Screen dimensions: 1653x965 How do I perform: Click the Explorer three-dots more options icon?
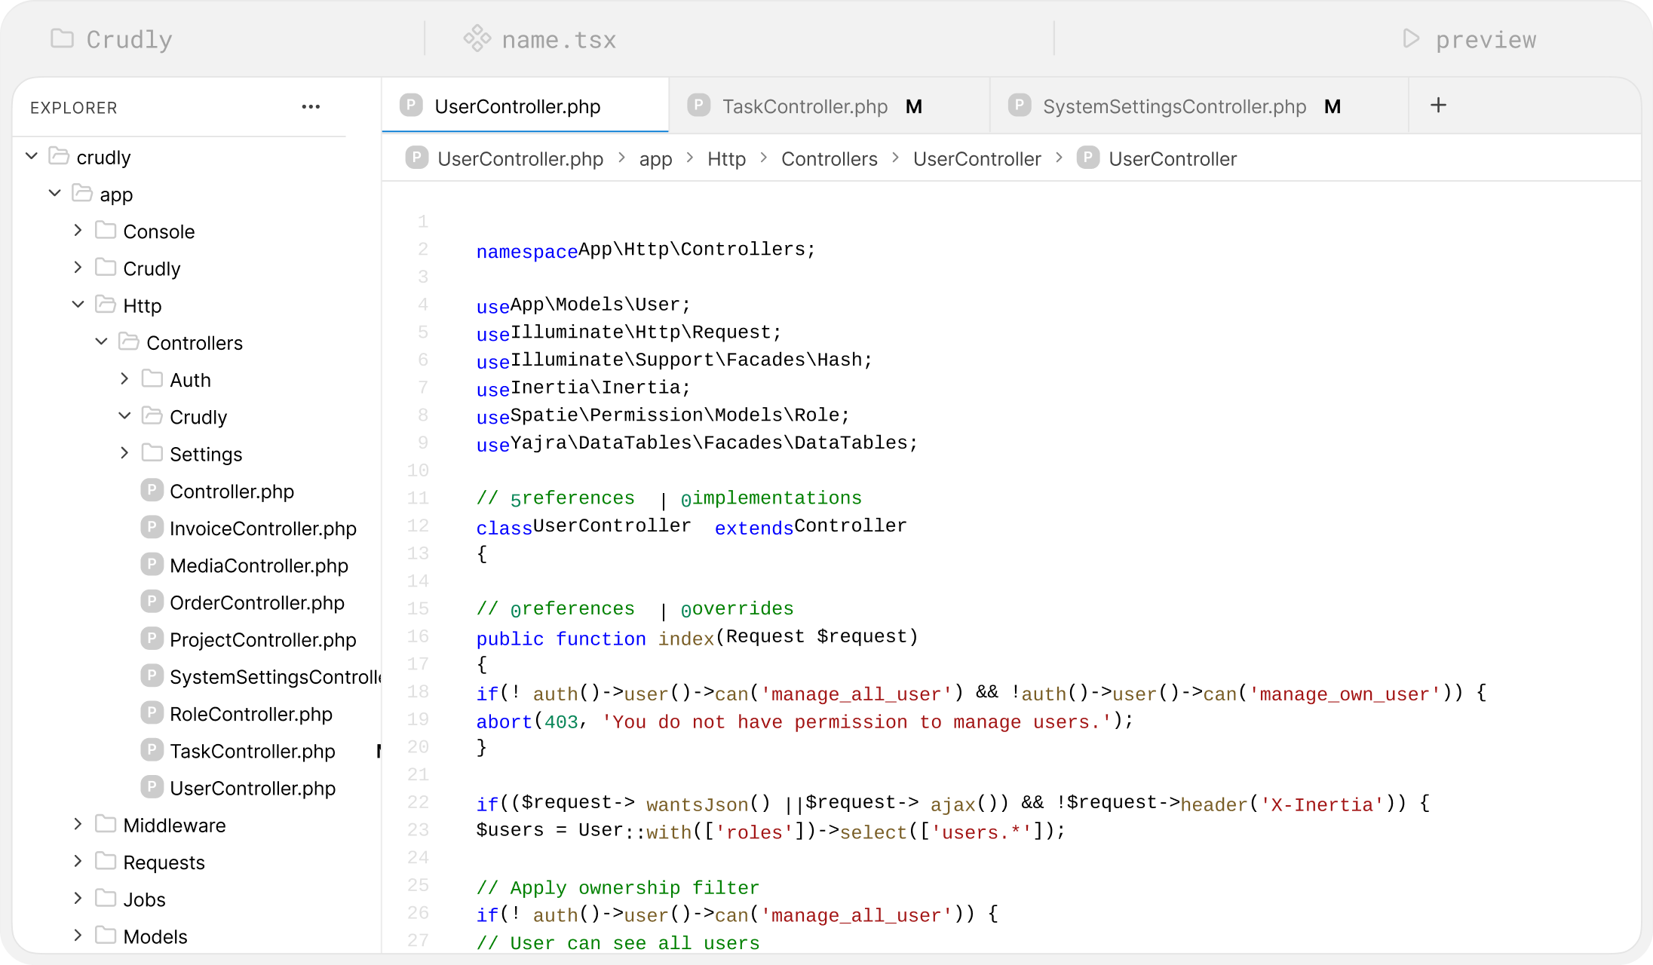311,107
